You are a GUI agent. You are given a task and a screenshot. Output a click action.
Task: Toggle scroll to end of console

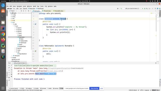tap(12, 72)
